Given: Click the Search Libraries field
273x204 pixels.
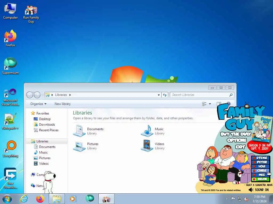Looking at the screenshot, I should (200, 95).
